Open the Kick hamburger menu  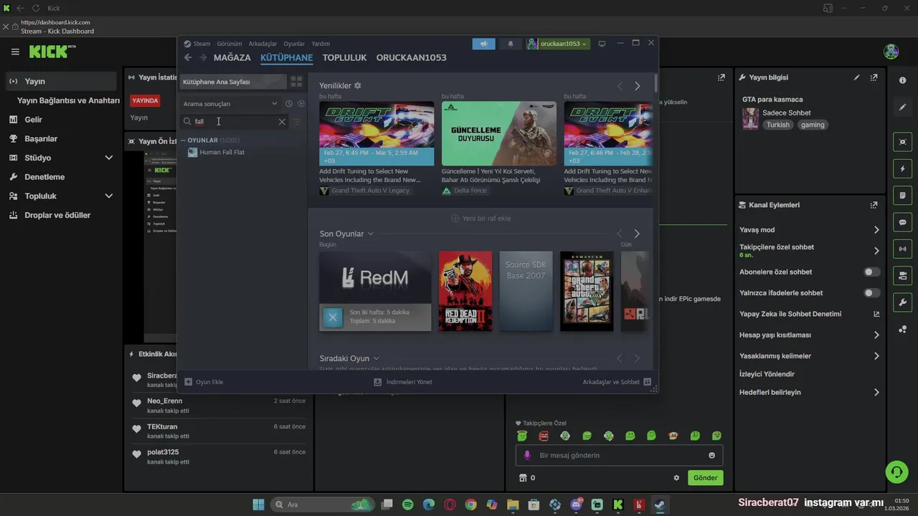15,52
